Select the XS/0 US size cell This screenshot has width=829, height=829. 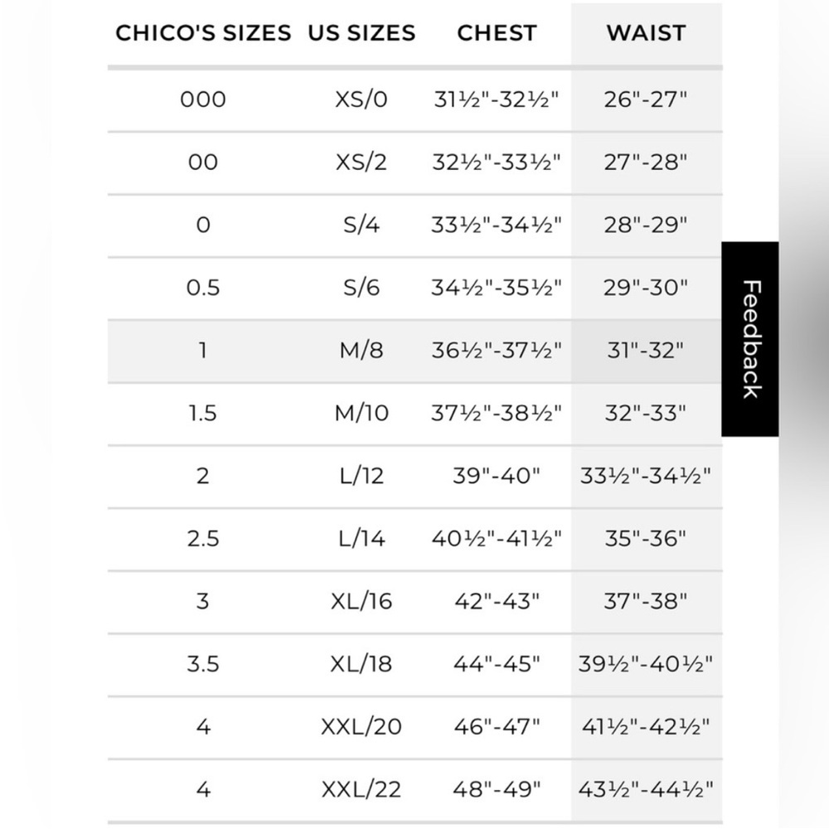tap(361, 99)
